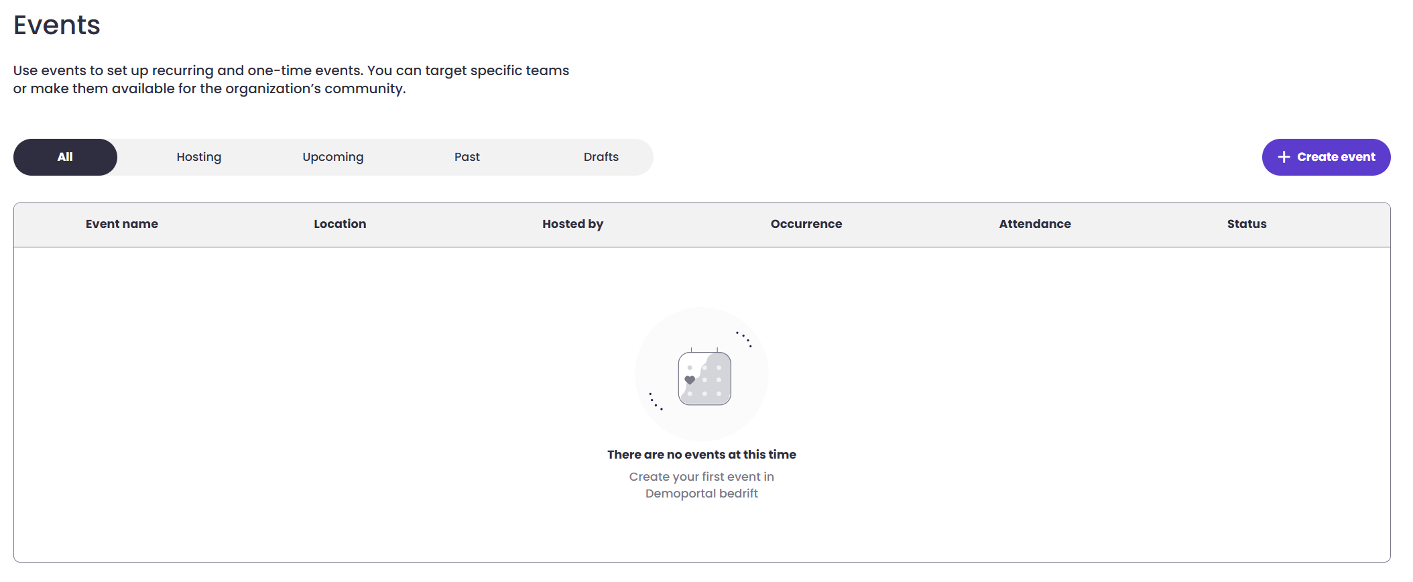This screenshot has height=582, width=1413.
Task: Click "There are no events at this time" message
Action: (x=701, y=455)
